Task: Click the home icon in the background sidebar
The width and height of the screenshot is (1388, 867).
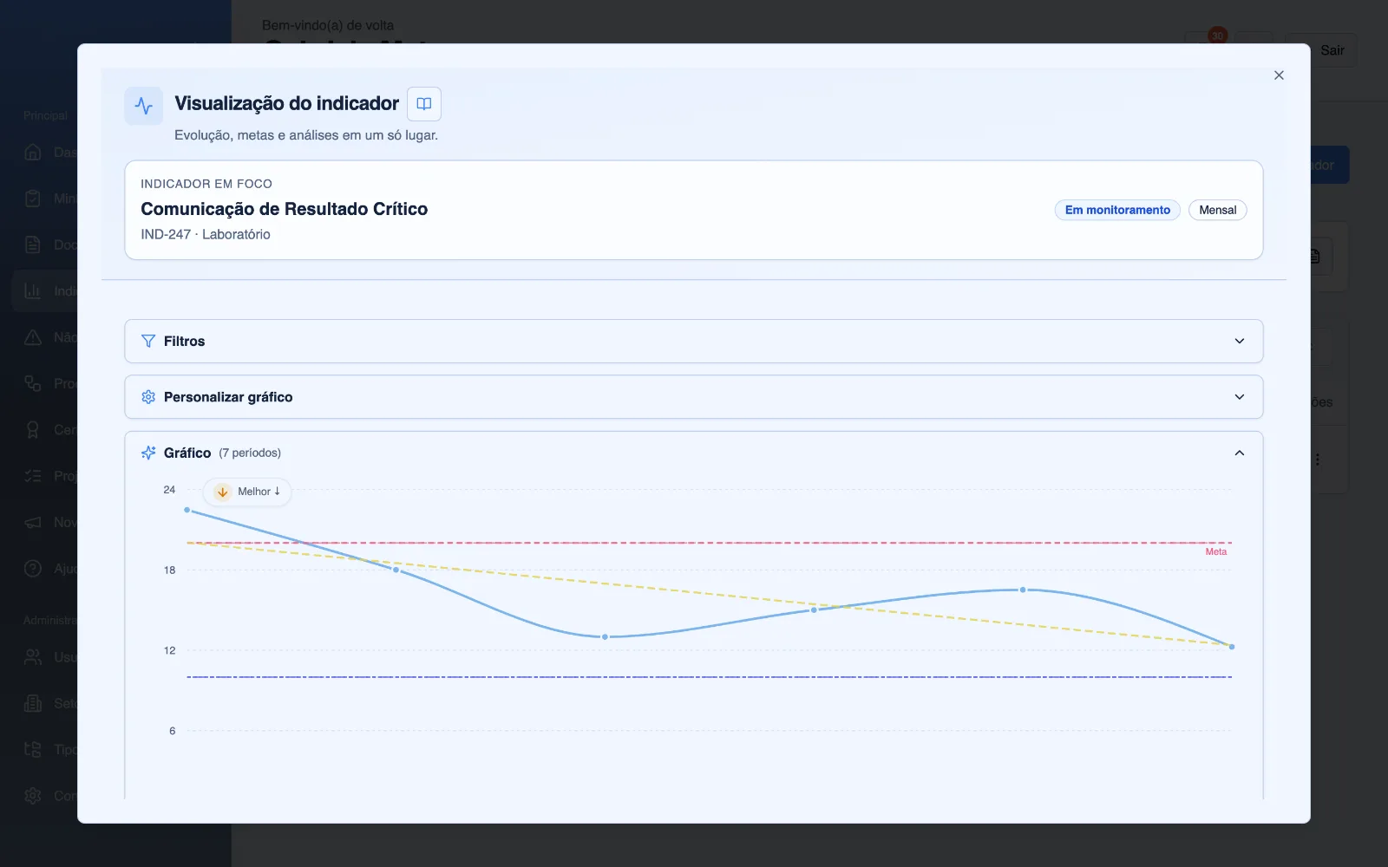Action: pyautogui.click(x=33, y=153)
